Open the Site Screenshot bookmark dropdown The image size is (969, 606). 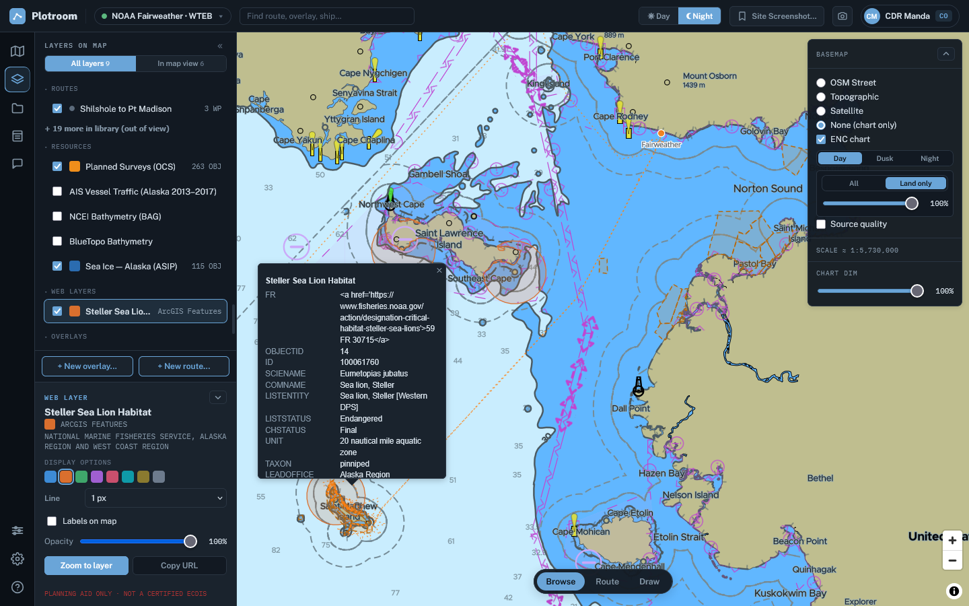pyautogui.click(x=778, y=16)
